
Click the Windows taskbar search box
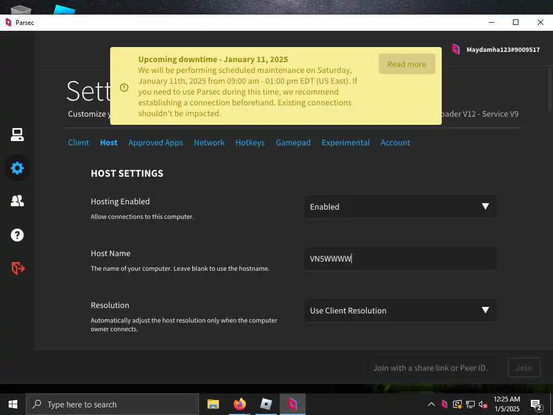click(112, 404)
